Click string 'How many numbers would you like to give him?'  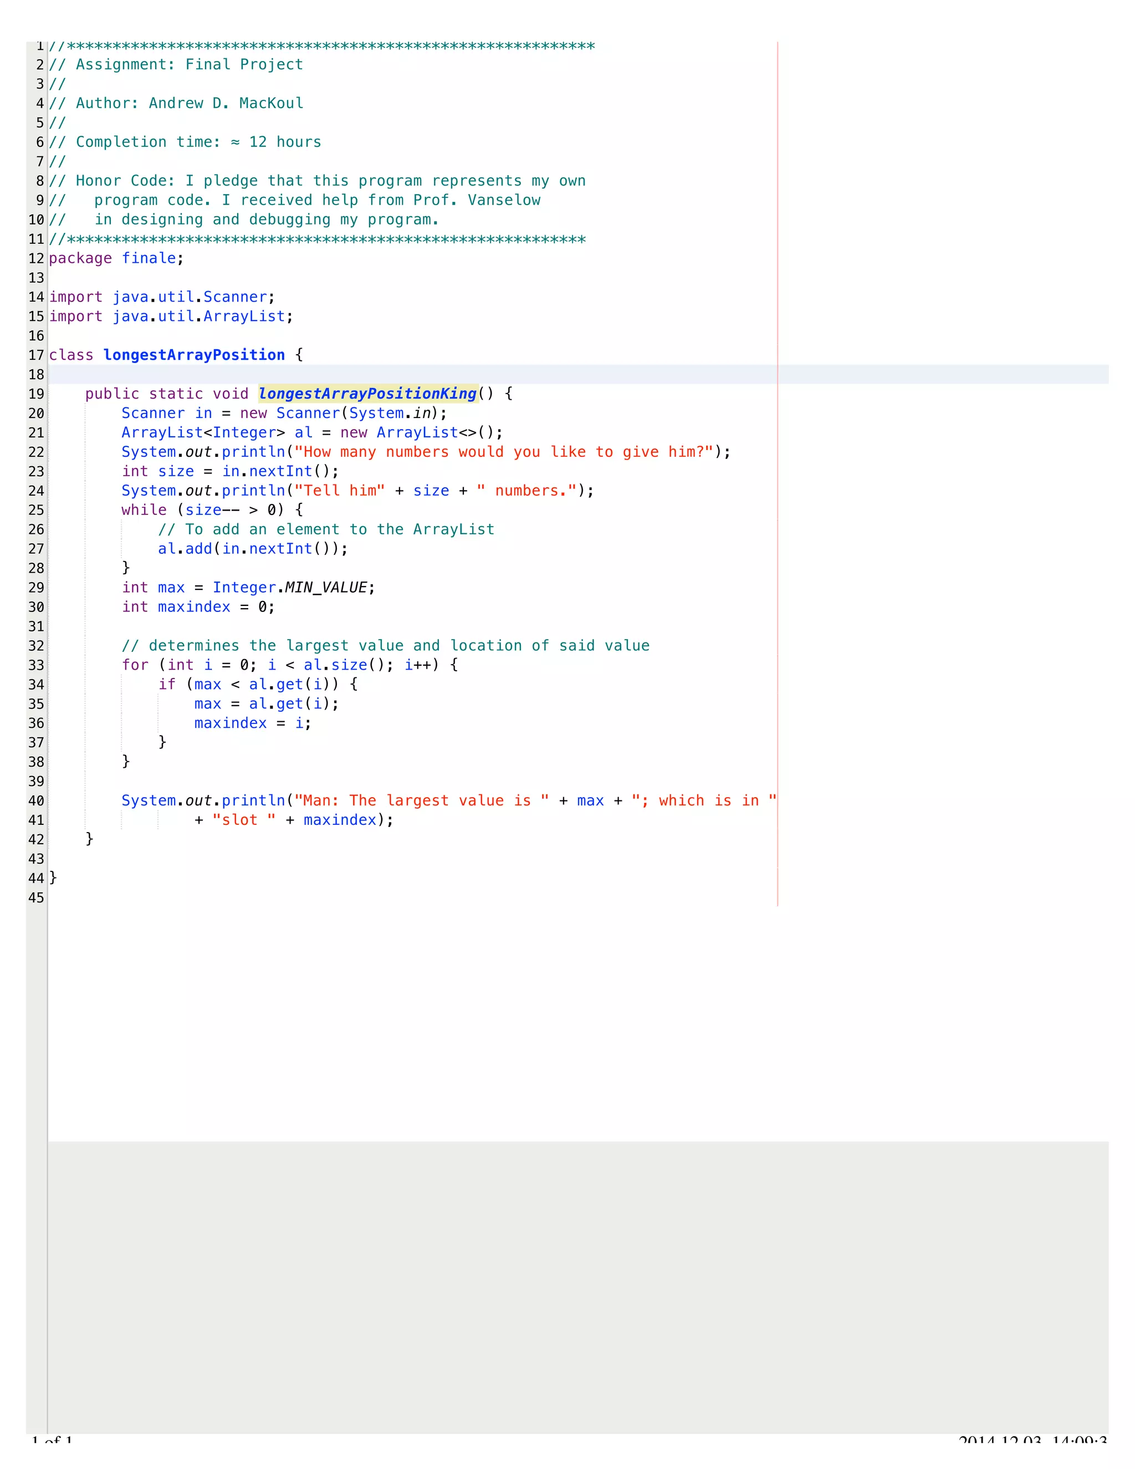pyautogui.click(x=504, y=452)
